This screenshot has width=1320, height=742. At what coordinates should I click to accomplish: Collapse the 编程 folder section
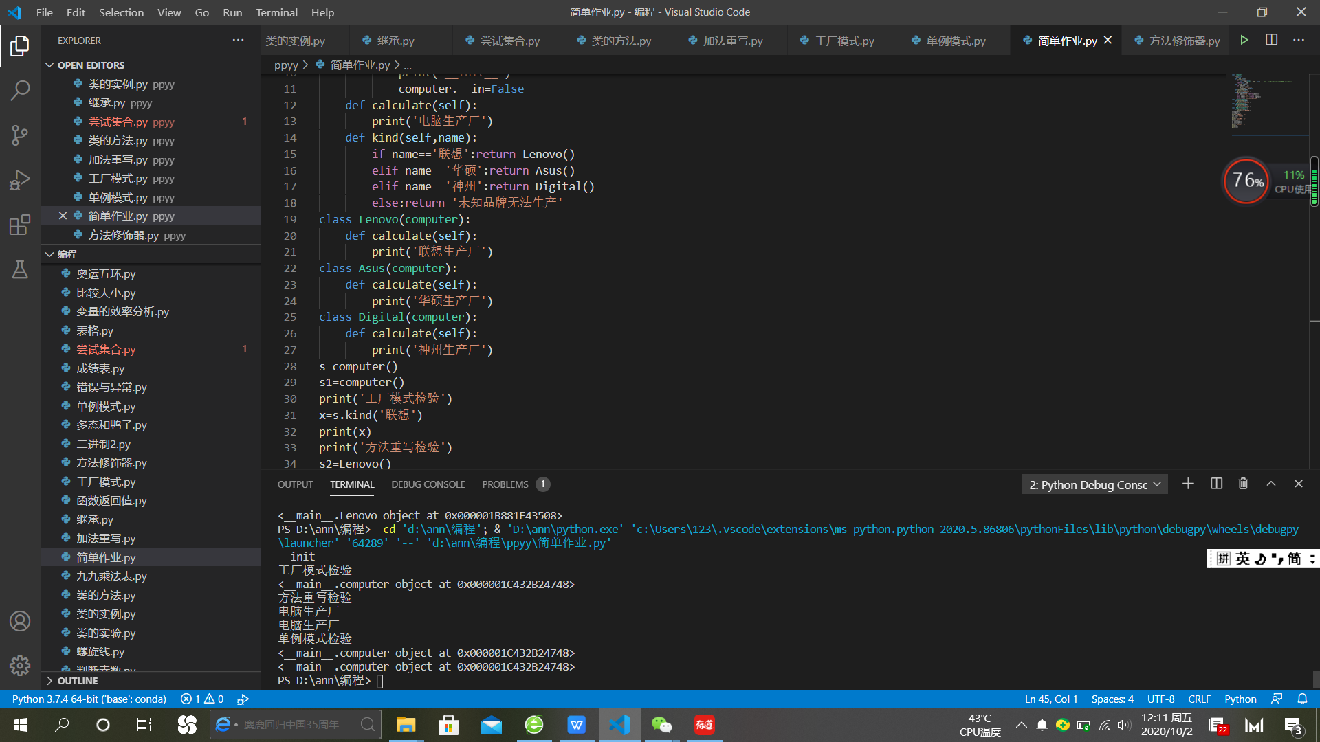pos(67,254)
